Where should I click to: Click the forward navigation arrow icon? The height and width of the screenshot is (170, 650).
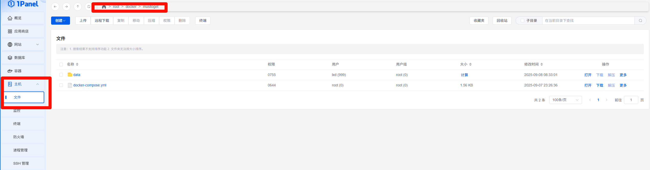click(x=66, y=7)
